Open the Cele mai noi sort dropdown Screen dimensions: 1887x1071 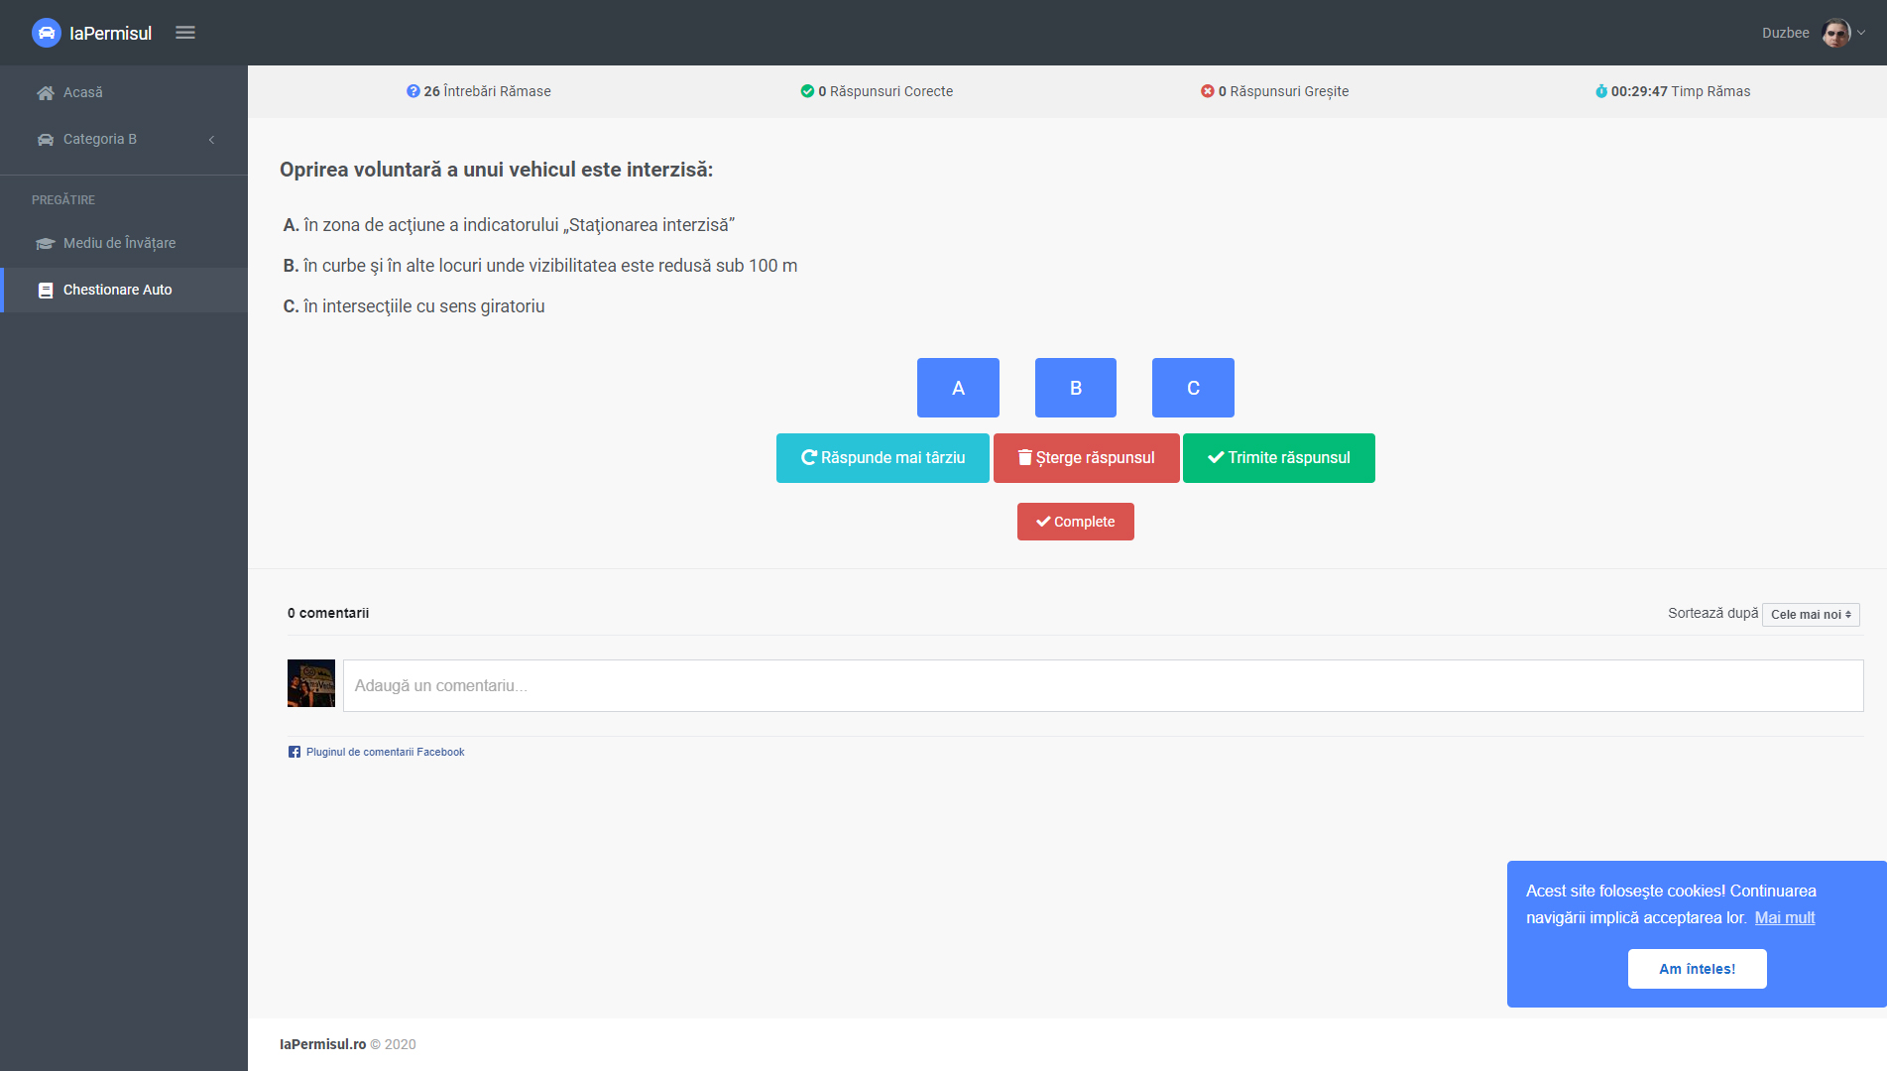point(1810,615)
